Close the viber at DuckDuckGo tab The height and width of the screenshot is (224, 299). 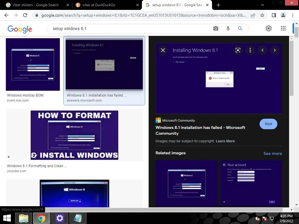(138, 5)
